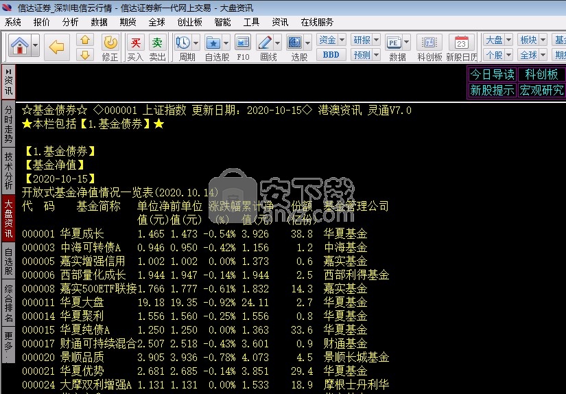Click the 科创板 button in top-right panel

pyautogui.click(x=541, y=75)
